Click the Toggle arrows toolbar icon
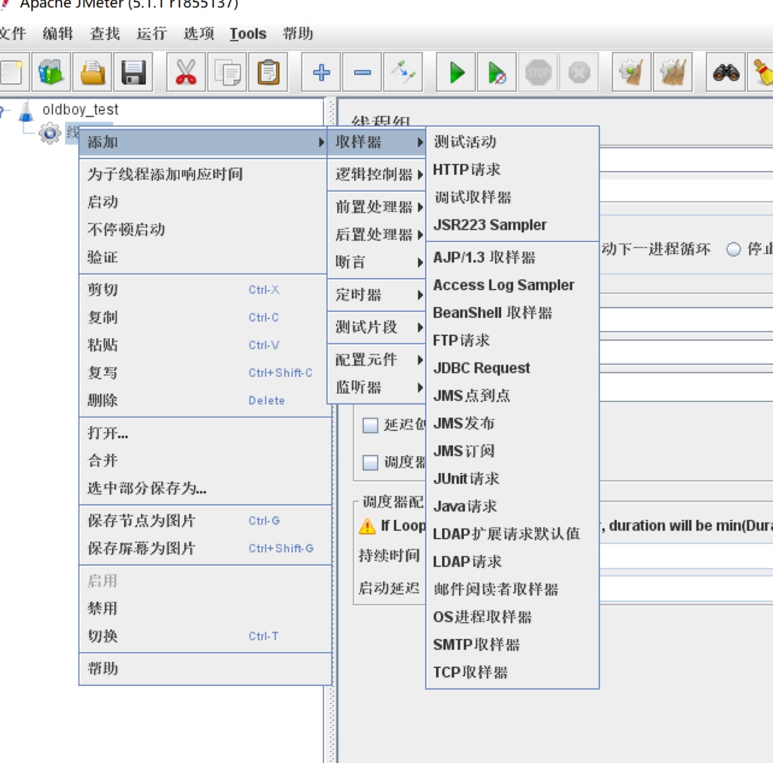Image resolution: width=773 pixels, height=763 pixels. [x=403, y=72]
